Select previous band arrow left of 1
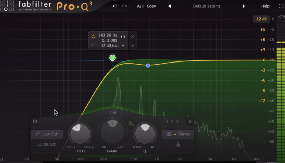The height and width of the screenshot is (163, 285). coord(167,122)
